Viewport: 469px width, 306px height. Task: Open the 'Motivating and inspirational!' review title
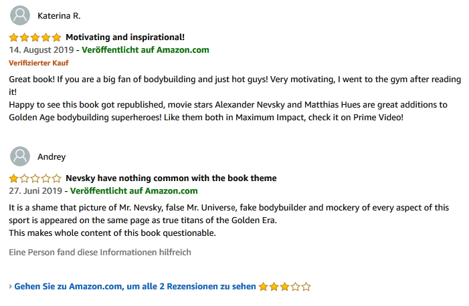click(x=125, y=37)
